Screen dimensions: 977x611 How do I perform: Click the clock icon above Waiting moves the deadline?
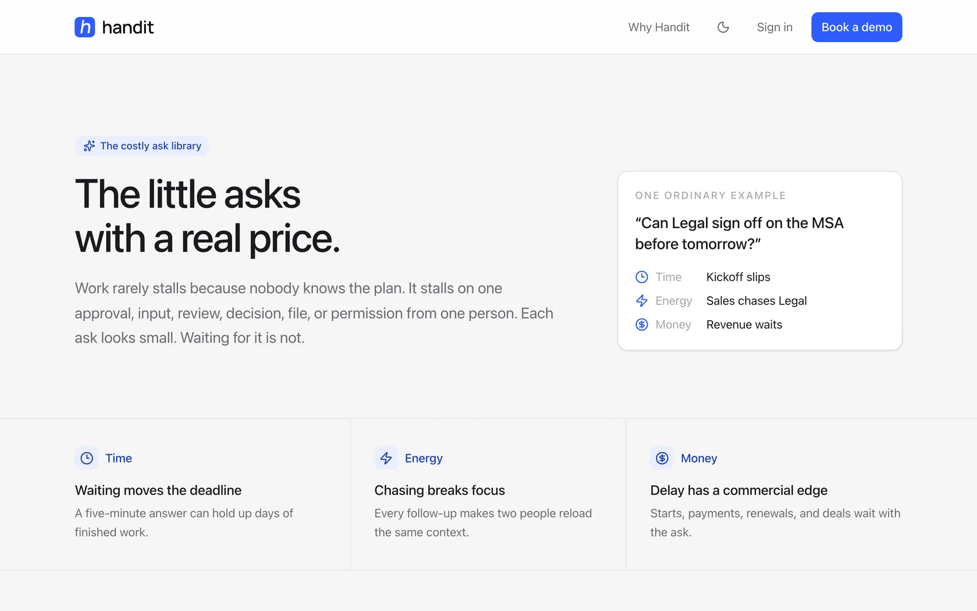pos(87,458)
